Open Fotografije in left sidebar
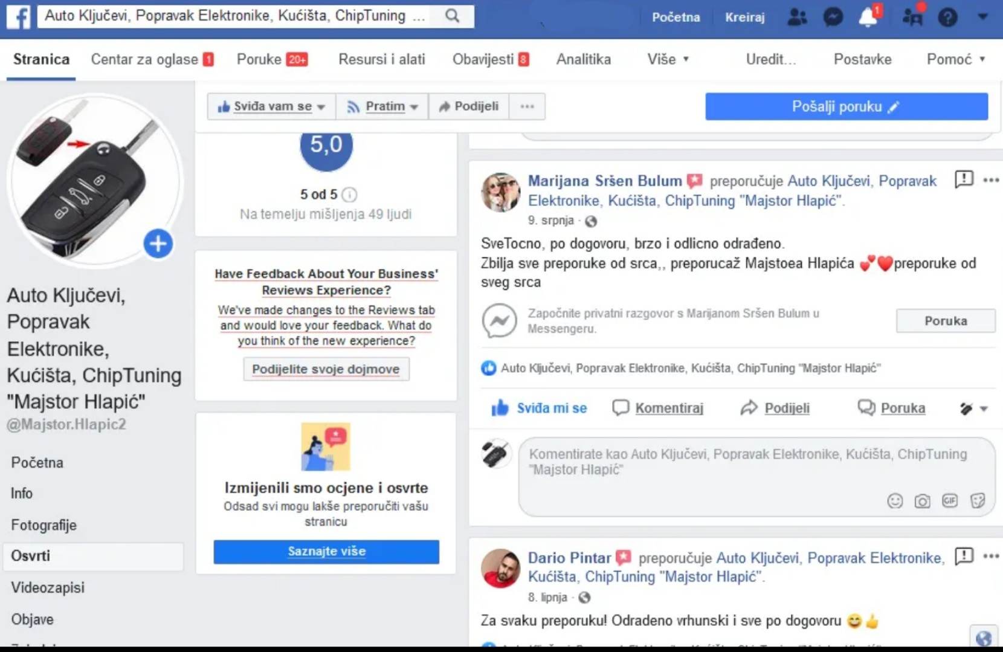The width and height of the screenshot is (1003, 652). tap(44, 525)
